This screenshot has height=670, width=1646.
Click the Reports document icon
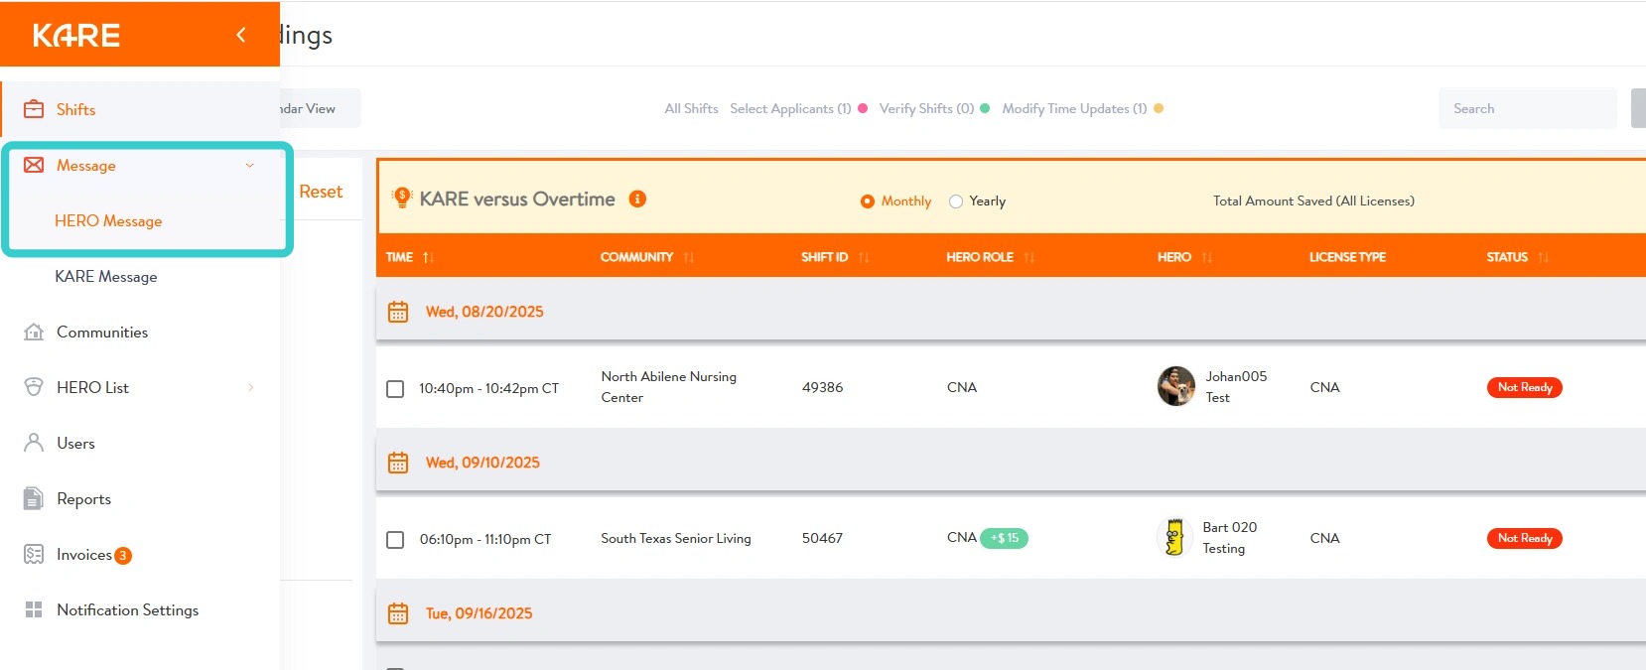coord(34,498)
